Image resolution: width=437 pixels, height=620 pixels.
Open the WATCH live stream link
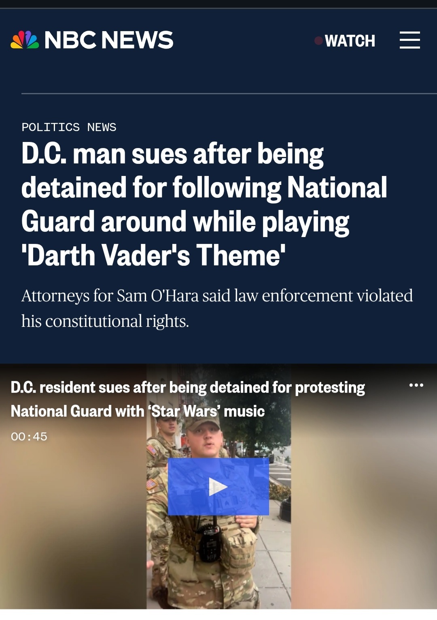(350, 41)
